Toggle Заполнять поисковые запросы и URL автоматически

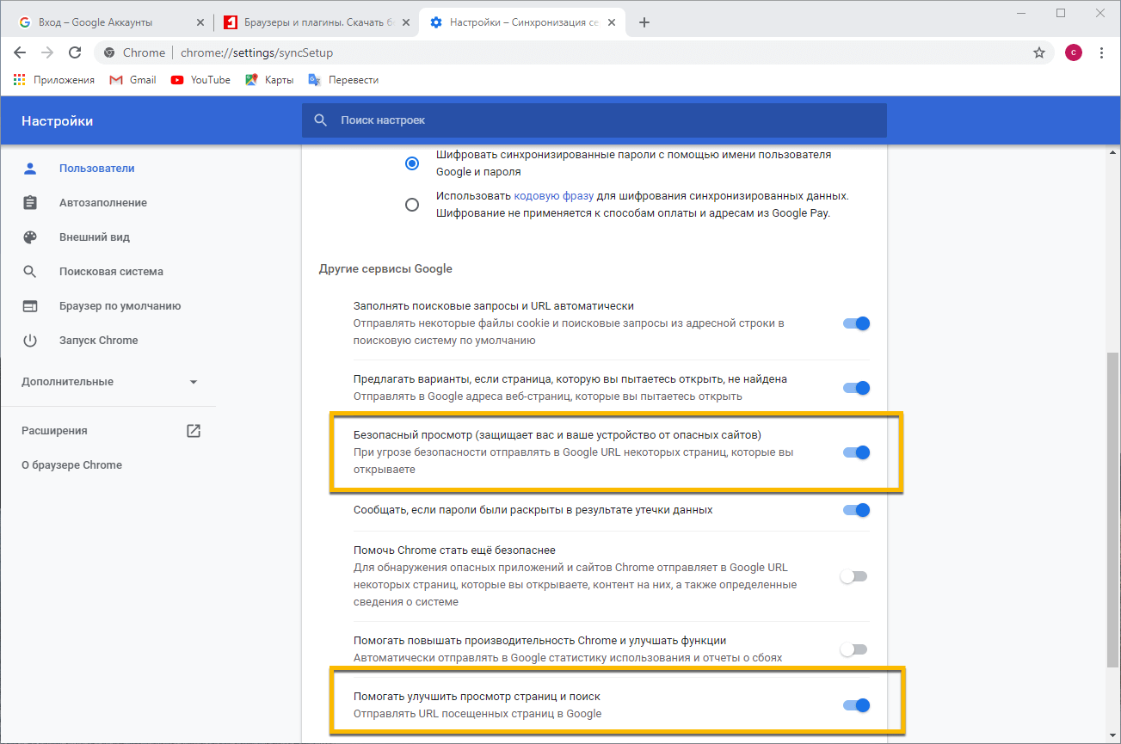(856, 323)
